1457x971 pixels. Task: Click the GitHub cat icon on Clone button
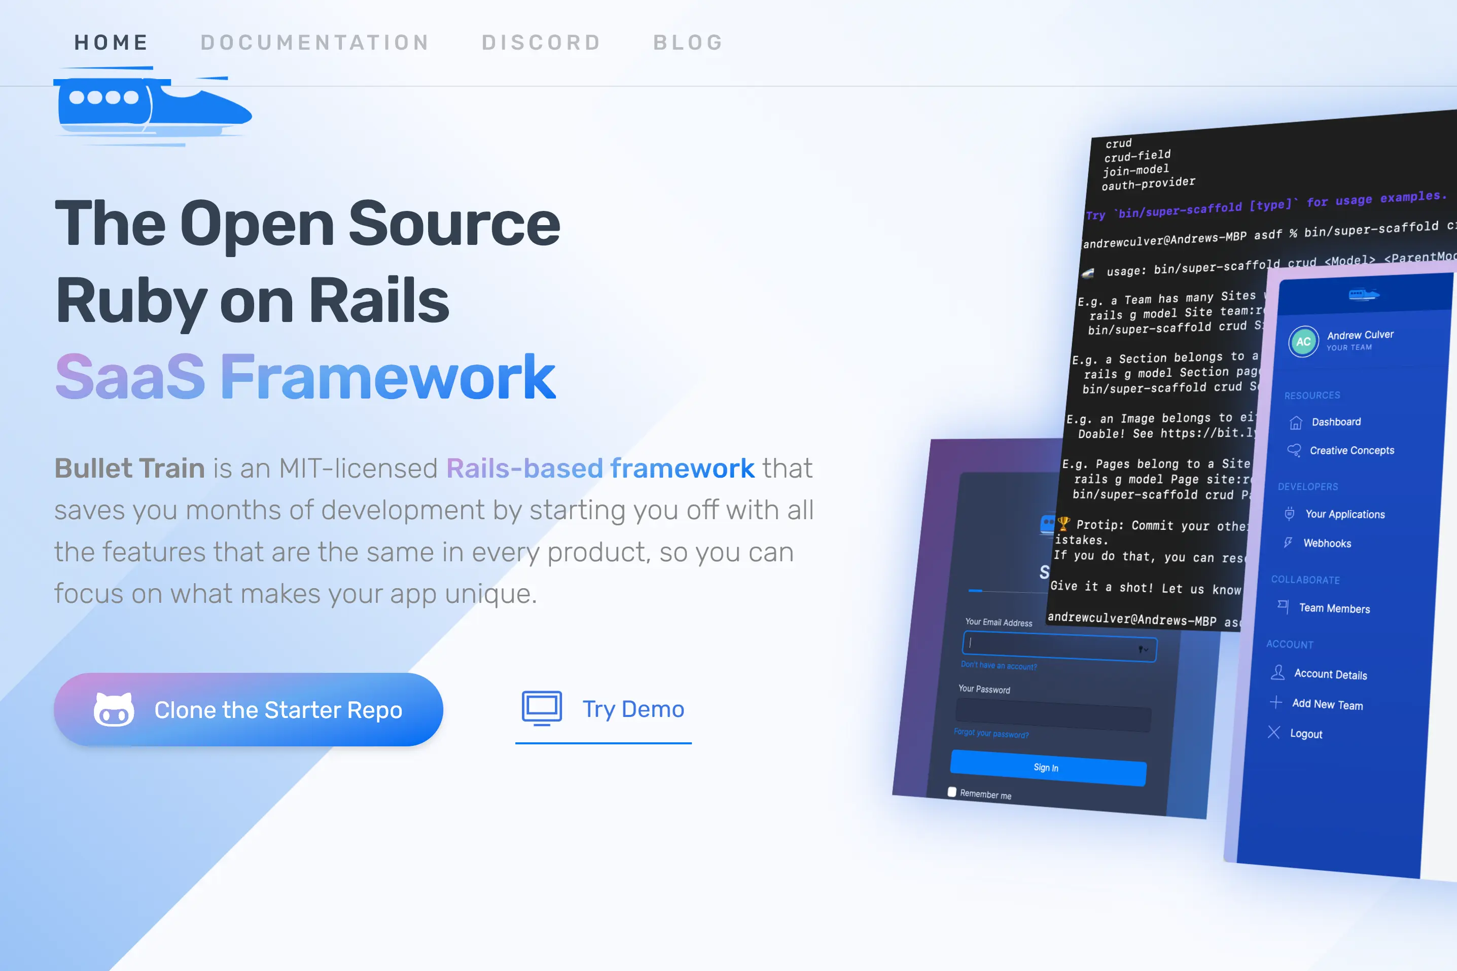pos(113,710)
